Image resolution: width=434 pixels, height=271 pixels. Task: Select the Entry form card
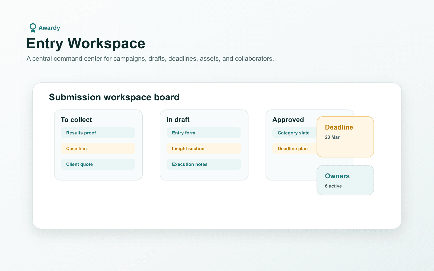click(204, 133)
